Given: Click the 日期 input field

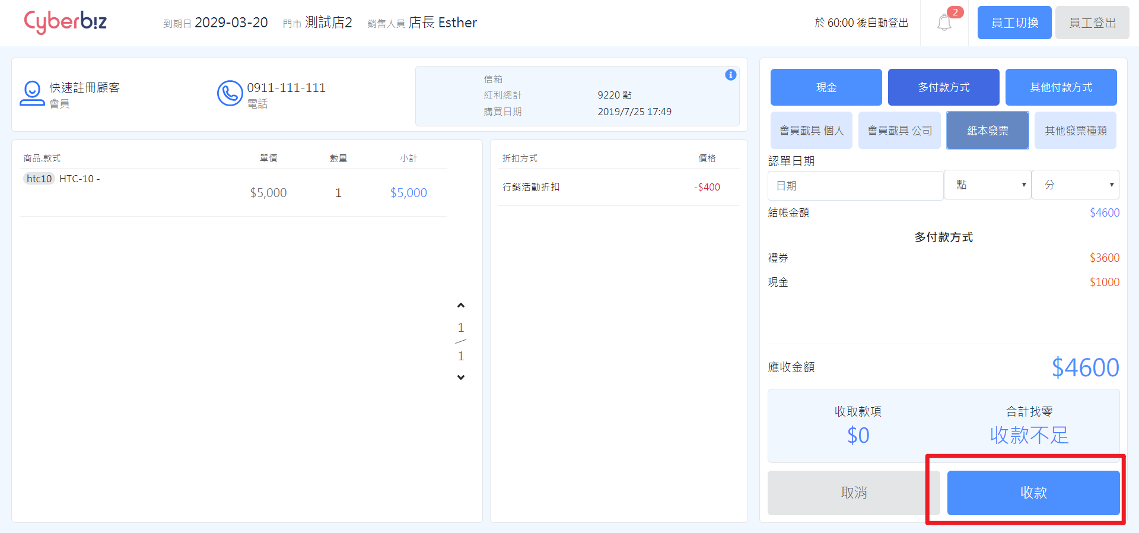Looking at the screenshot, I should (x=855, y=186).
